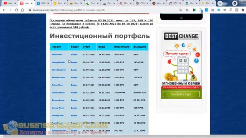The height and width of the screenshot is (138, 246).
Task: Click the horizontal scrollbar at the bottom
Action: pyautogui.click(x=123, y=136)
